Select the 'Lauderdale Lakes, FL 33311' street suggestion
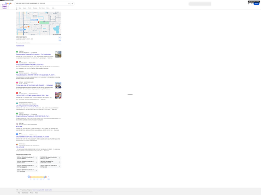264x195 pixels. coord(50,158)
